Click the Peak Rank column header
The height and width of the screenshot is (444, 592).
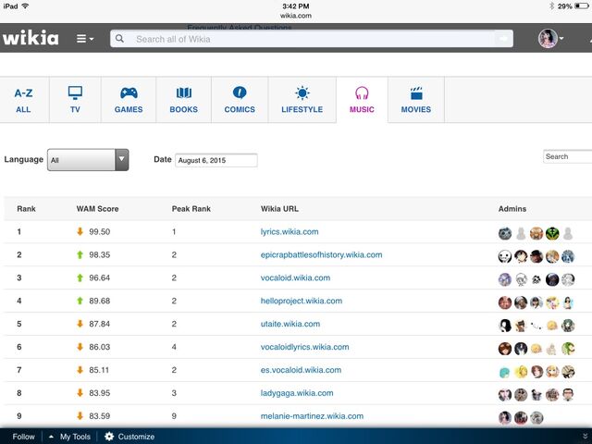tap(191, 209)
